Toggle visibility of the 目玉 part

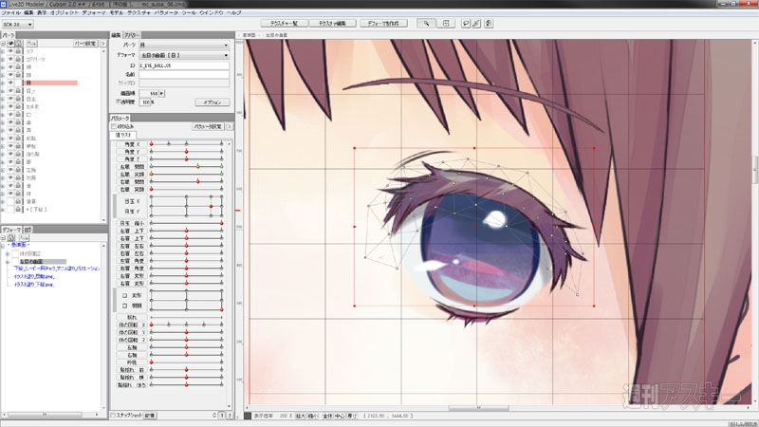(x=10, y=99)
